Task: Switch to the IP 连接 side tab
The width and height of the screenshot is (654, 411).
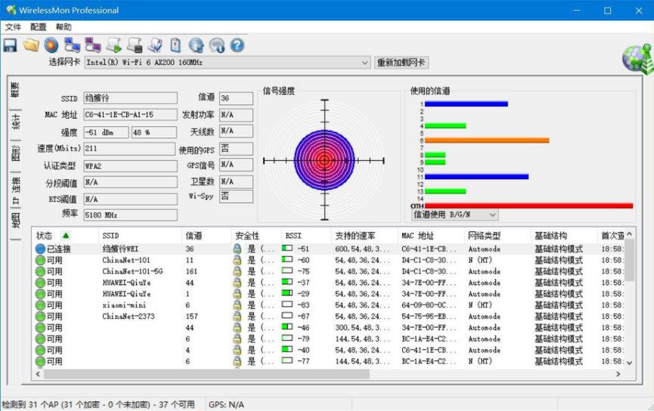Action: pyautogui.click(x=15, y=190)
